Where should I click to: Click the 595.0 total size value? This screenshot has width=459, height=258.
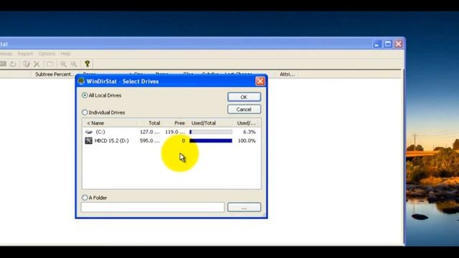(x=150, y=140)
